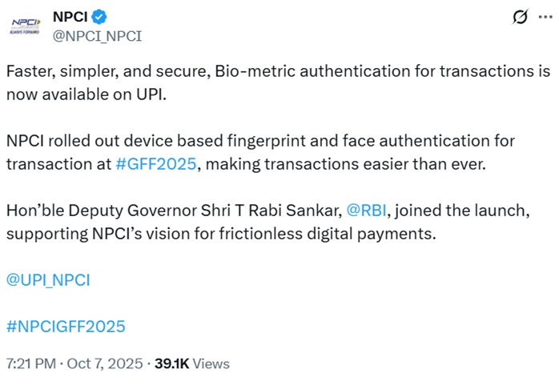Screen dimensions: 559x377
Task: Open the NPCI profile avatar logo
Action: click(26, 25)
